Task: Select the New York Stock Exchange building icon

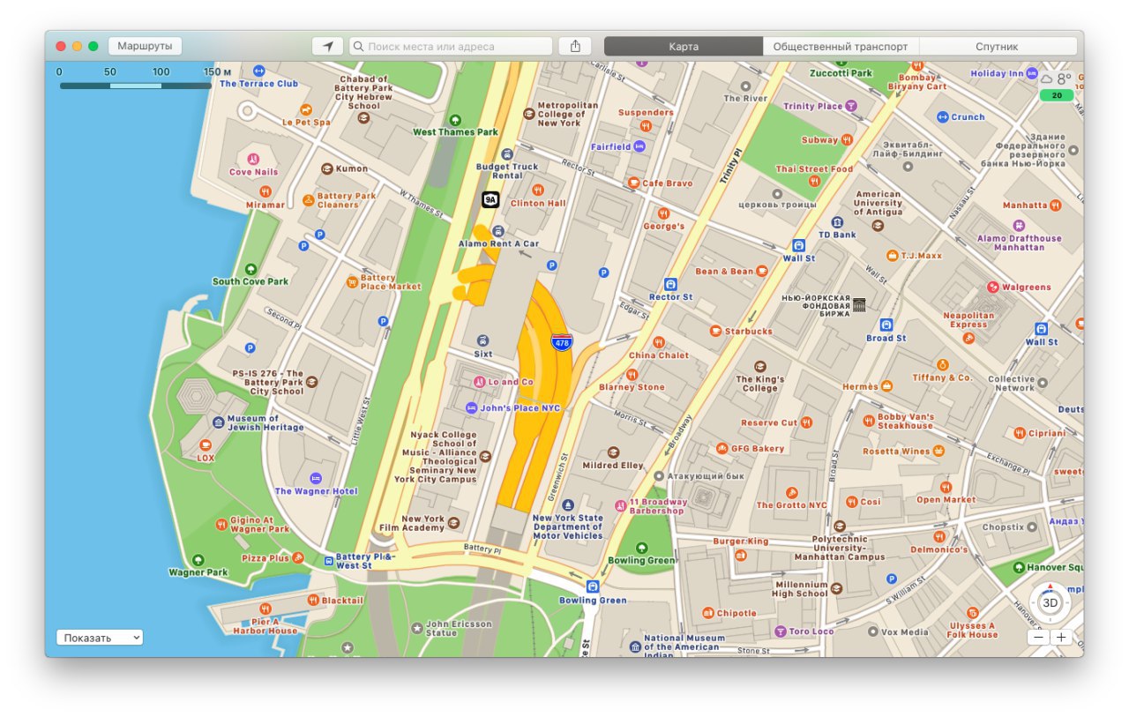Action: point(859,304)
